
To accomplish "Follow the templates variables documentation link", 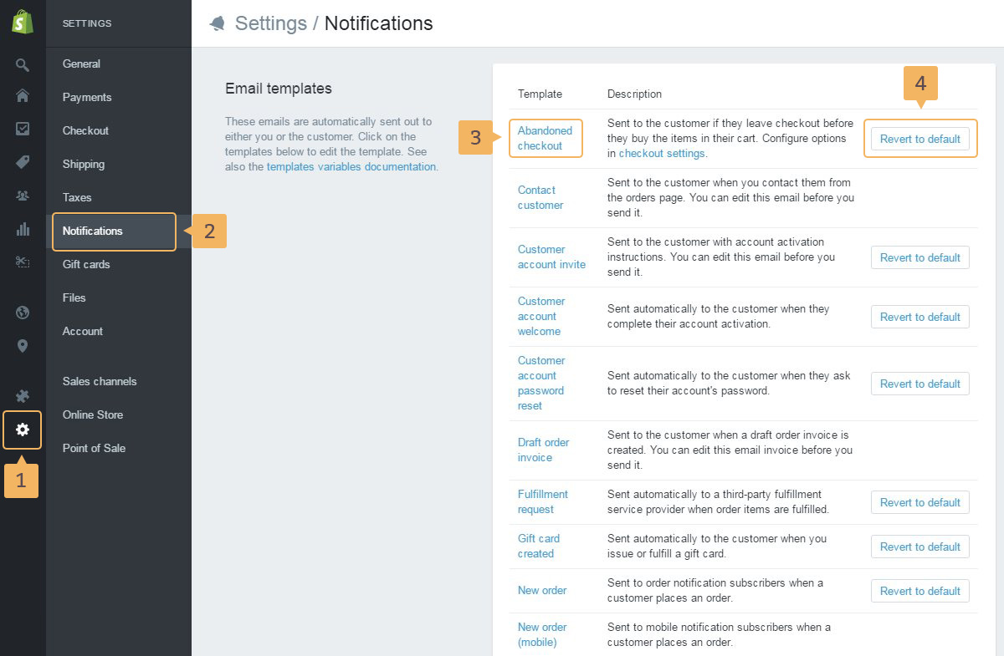I will tap(351, 166).
